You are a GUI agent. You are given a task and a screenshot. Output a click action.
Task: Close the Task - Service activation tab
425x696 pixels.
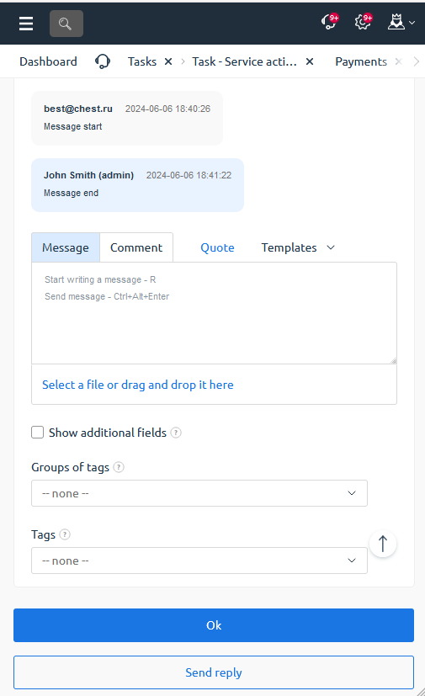[310, 61]
